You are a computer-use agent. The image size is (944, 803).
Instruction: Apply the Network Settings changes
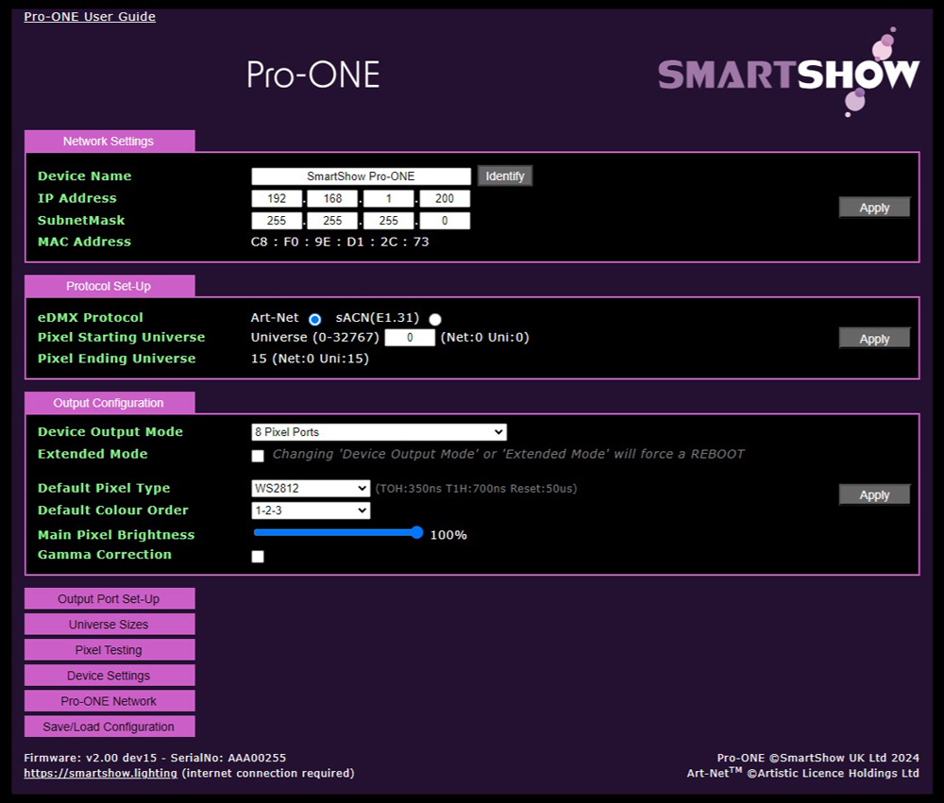point(874,208)
